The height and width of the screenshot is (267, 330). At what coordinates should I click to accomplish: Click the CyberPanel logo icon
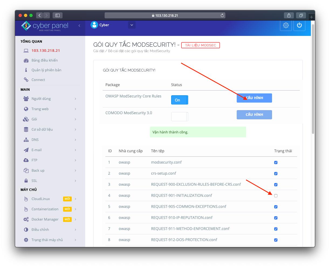click(x=26, y=26)
